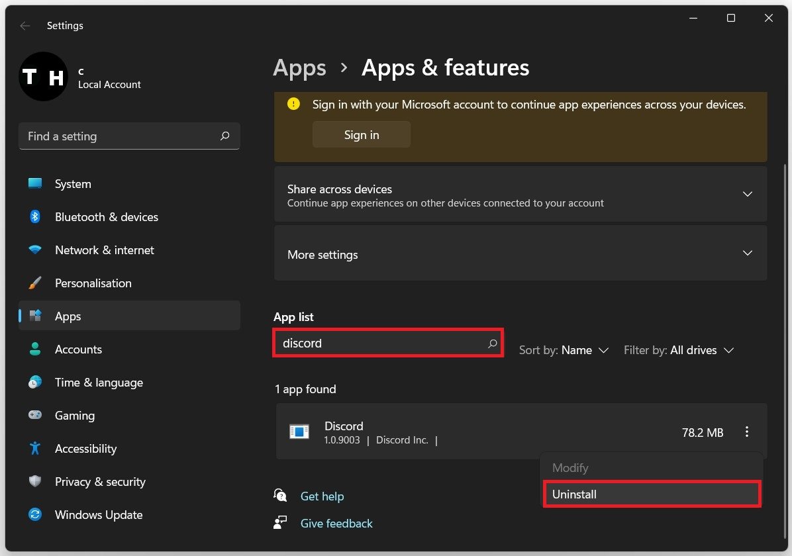Open System settings via monitor icon

click(x=35, y=184)
